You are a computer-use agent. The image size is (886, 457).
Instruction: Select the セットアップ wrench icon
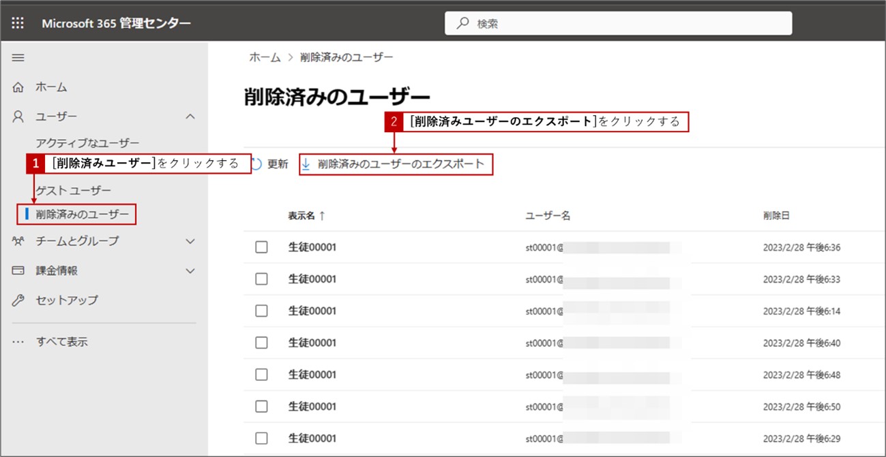(17, 299)
